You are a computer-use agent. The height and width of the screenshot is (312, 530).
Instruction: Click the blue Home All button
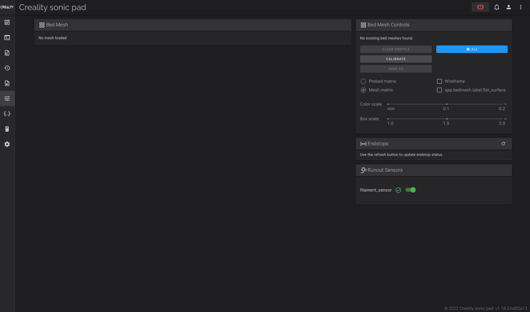pyautogui.click(x=472, y=49)
